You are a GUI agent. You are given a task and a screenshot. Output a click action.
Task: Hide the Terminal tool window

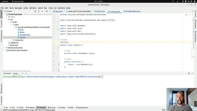point(192,73)
